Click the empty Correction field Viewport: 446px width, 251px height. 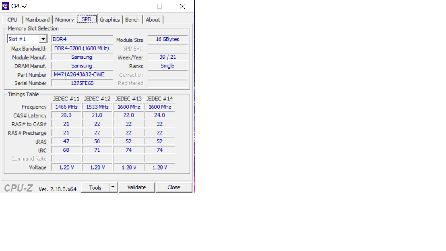[x=168, y=74]
